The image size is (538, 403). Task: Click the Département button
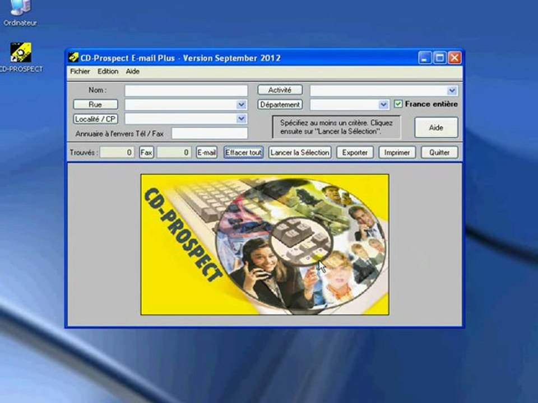click(x=280, y=105)
